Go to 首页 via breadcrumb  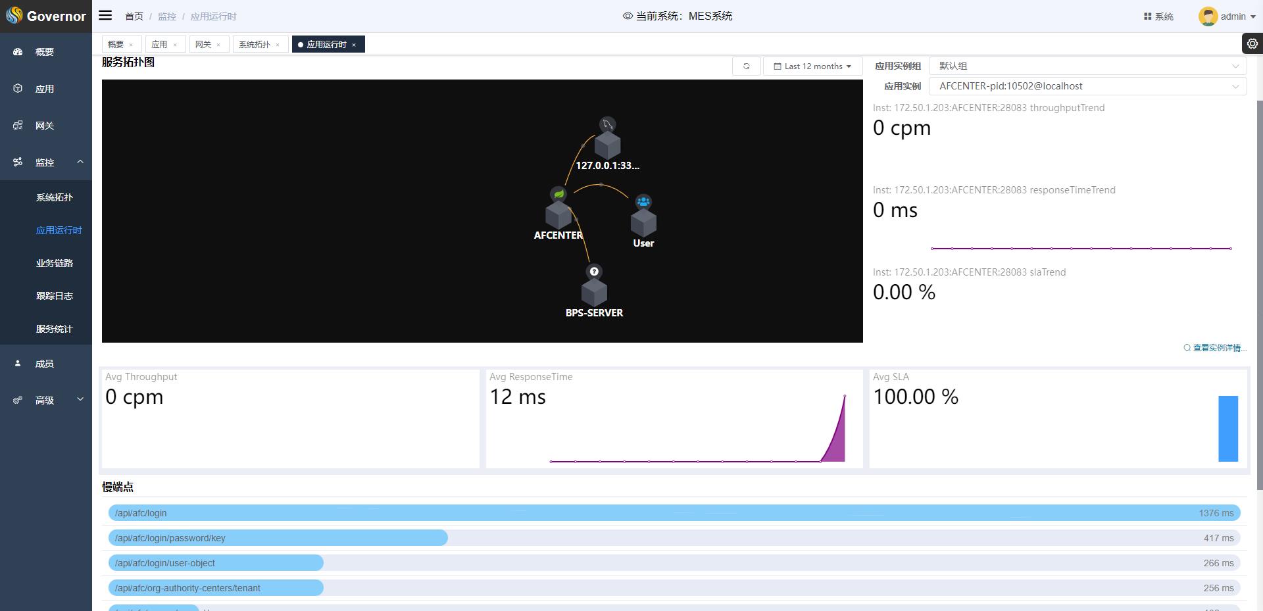click(134, 16)
